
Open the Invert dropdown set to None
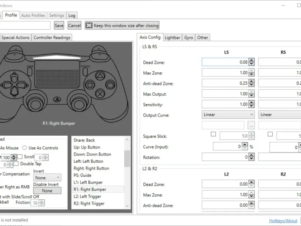(47, 177)
